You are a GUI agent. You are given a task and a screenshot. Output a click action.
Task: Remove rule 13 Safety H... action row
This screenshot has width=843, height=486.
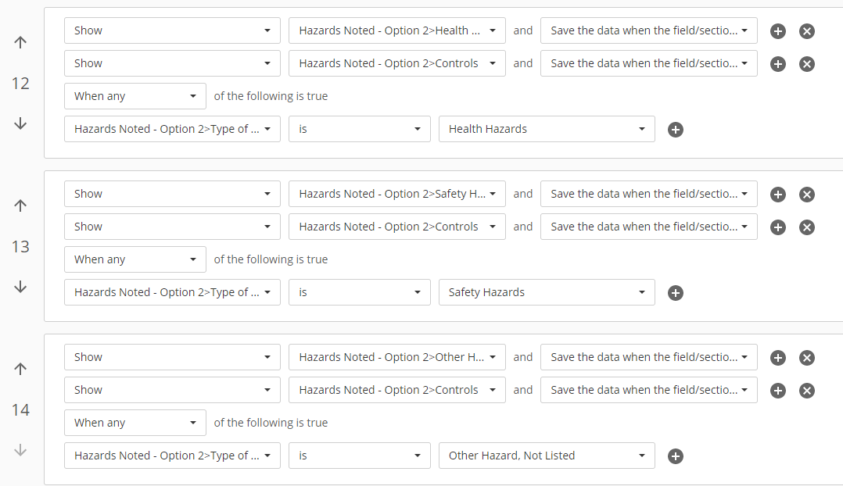[807, 195]
